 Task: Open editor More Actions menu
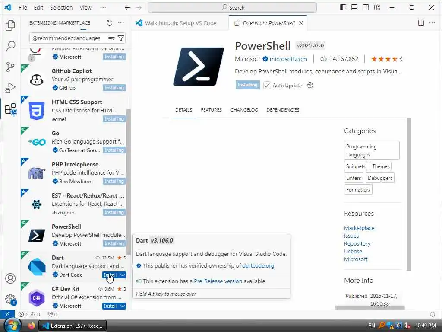[x=432, y=23]
